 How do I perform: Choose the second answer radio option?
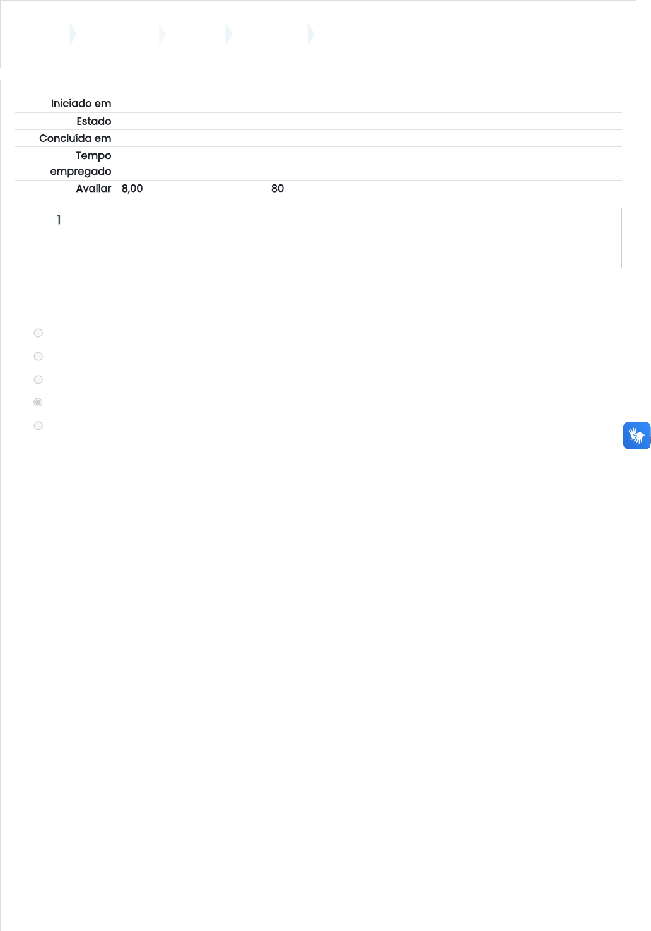pyautogui.click(x=38, y=357)
